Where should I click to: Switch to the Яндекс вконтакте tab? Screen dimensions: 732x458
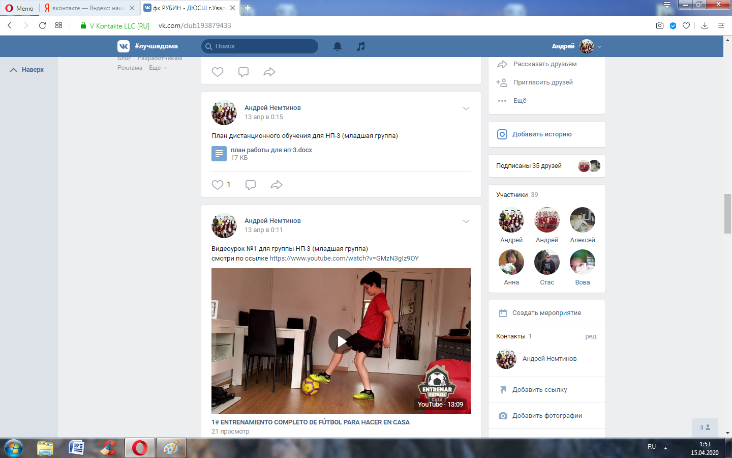pos(87,8)
